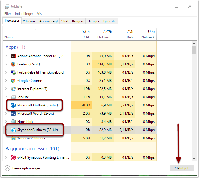The width and height of the screenshot is (199, 178).
Task: Click the vertical scrollbar thumb
Action: 194,50
